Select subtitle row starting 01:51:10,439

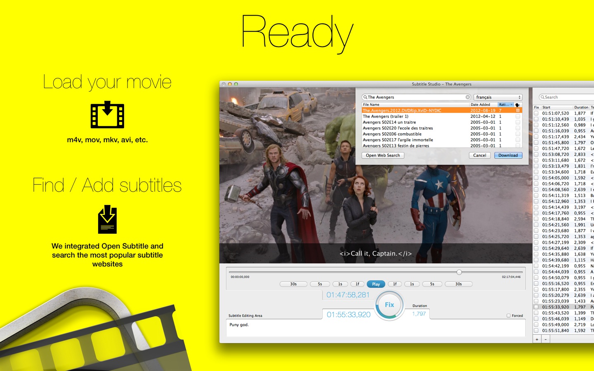point(563,119)
